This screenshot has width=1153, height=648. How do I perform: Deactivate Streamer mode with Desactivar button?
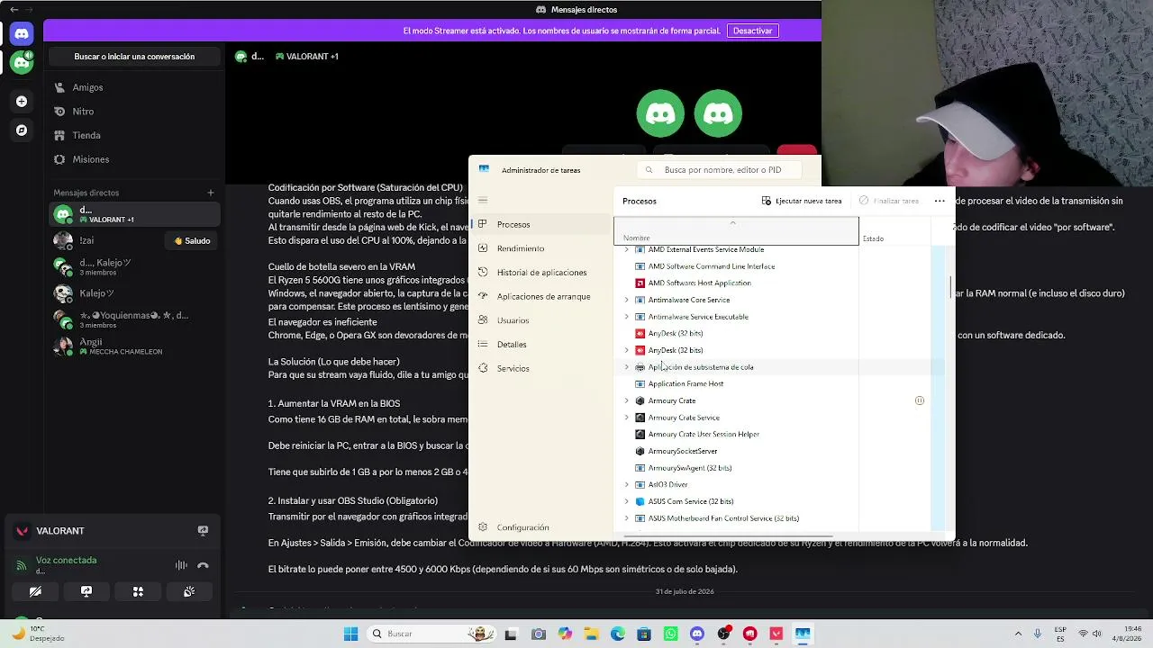[752, 31]
